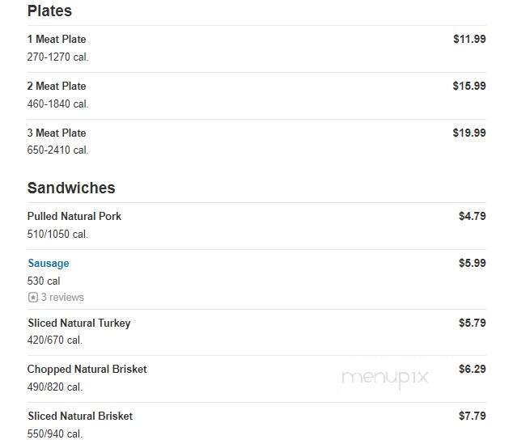Click the menupix watermark logo
Image resolution: width=530 pixels, height=444 pixels.
[x=385, y=378]
